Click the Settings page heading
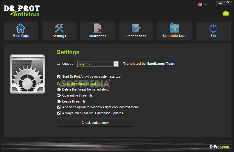This screenshot has height=152, width=234. point(68,52)
